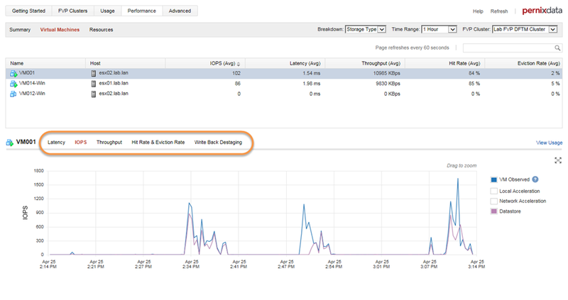Click the help question mark beside VM Observed

point(535,179)
